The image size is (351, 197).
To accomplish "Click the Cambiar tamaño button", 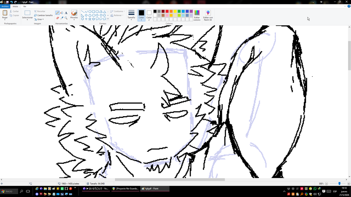I will pos(43,15).
